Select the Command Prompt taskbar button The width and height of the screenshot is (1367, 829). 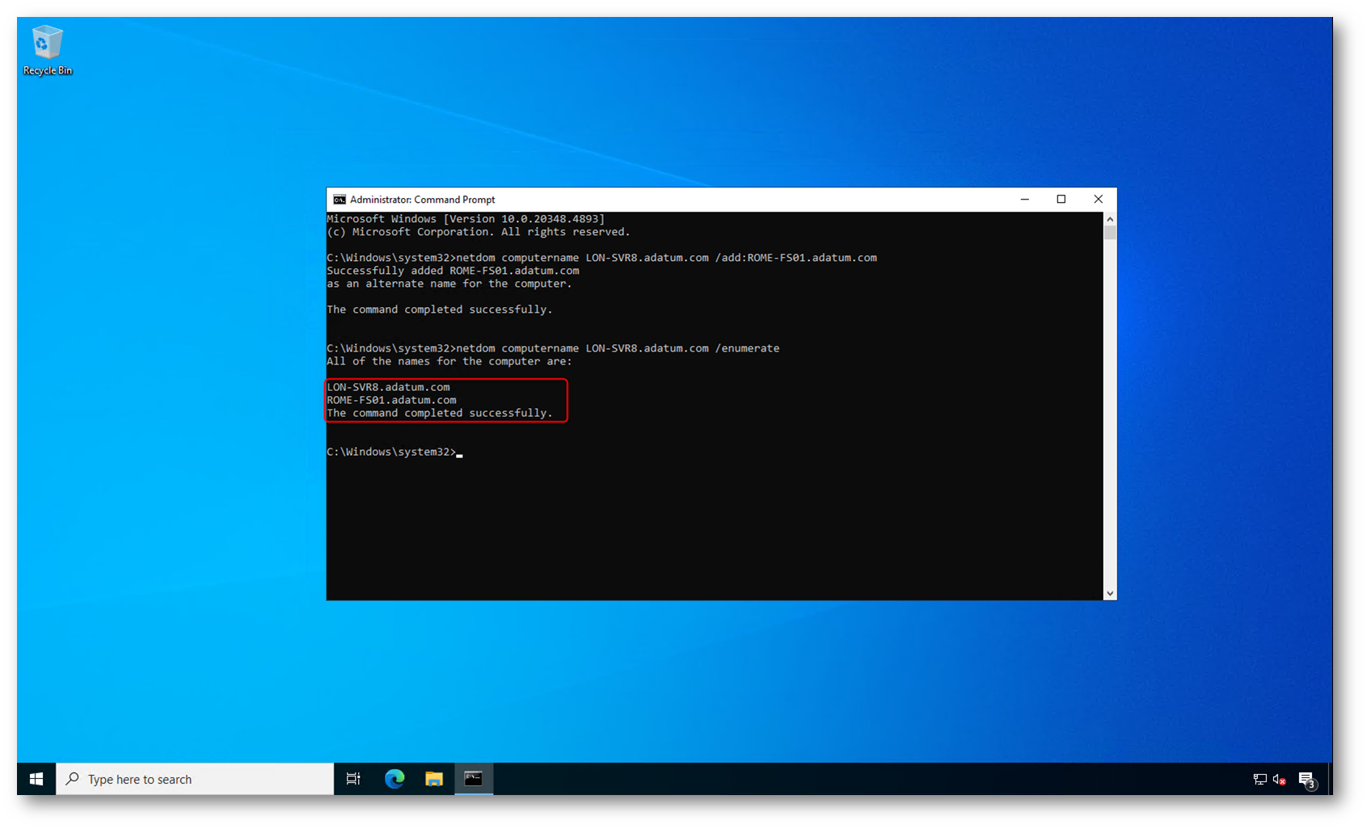474,779
